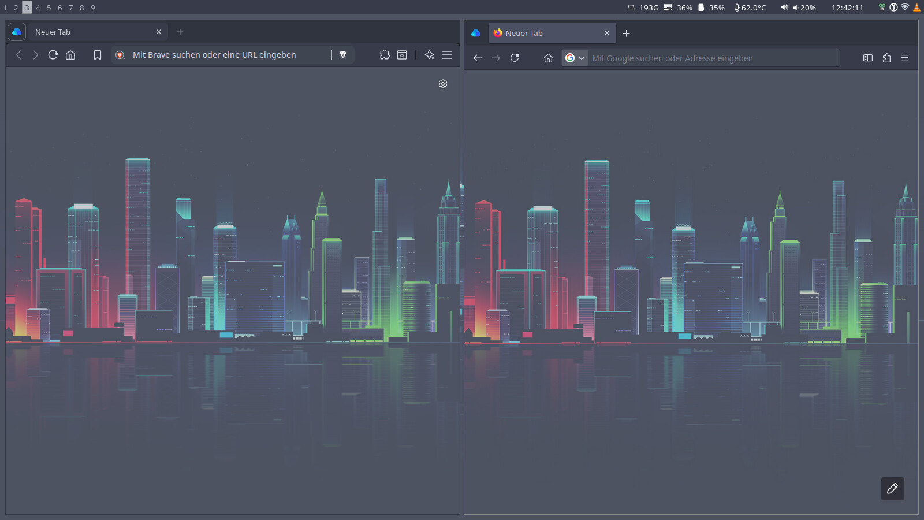
Task: Reload the page in Brave
Action: [53, 55]
